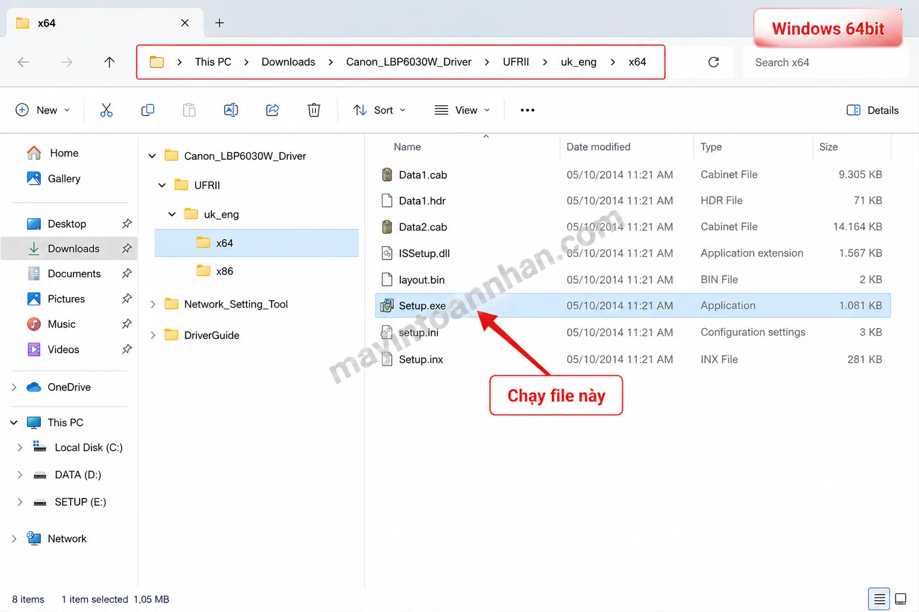Collapse the This PC node
Image resolution: width=919 pixels, height=612 pixels.
click(14, 423)
